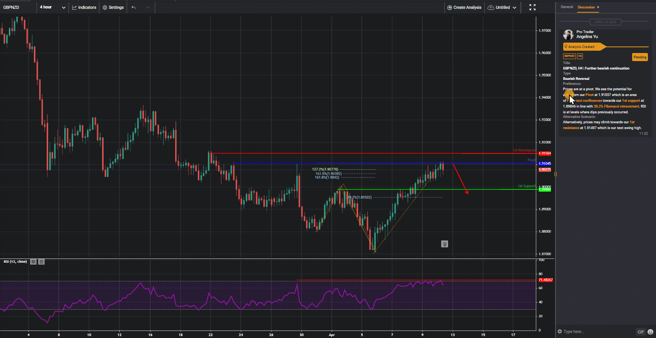656x338 pixels.
Task: Click the 127.2%(1.90778) Fibonacci label
Action: click(x=325, y=169)
